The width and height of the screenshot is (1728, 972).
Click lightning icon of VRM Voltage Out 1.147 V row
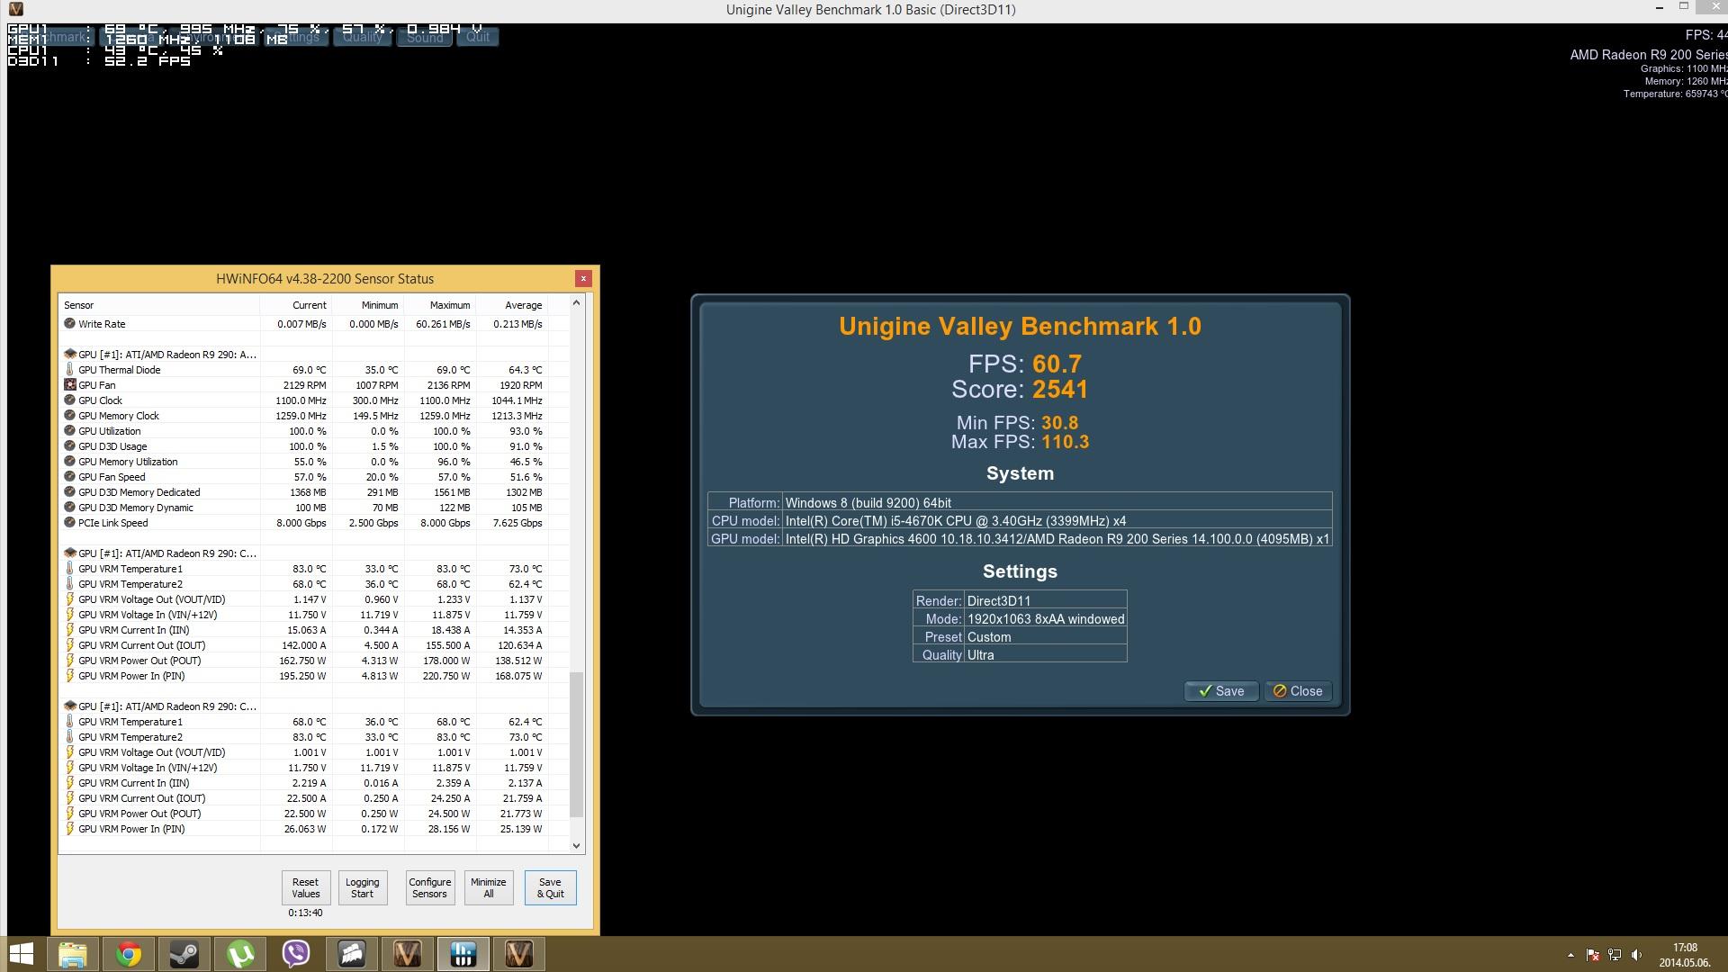pyautogui.click(x=69, y=599)
